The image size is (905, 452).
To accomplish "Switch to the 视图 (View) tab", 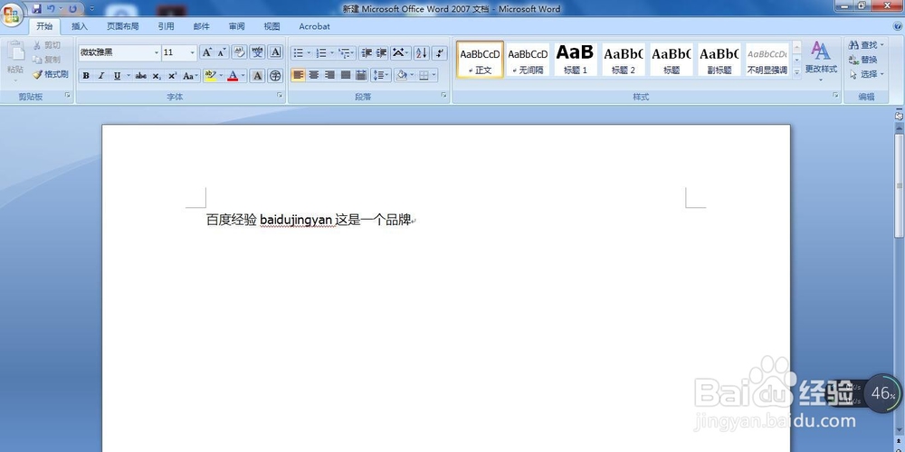I will (271, 26).
